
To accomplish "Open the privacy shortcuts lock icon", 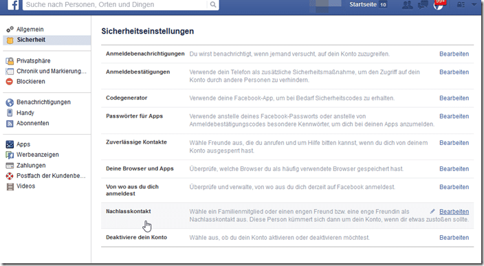I will point(461,5).
